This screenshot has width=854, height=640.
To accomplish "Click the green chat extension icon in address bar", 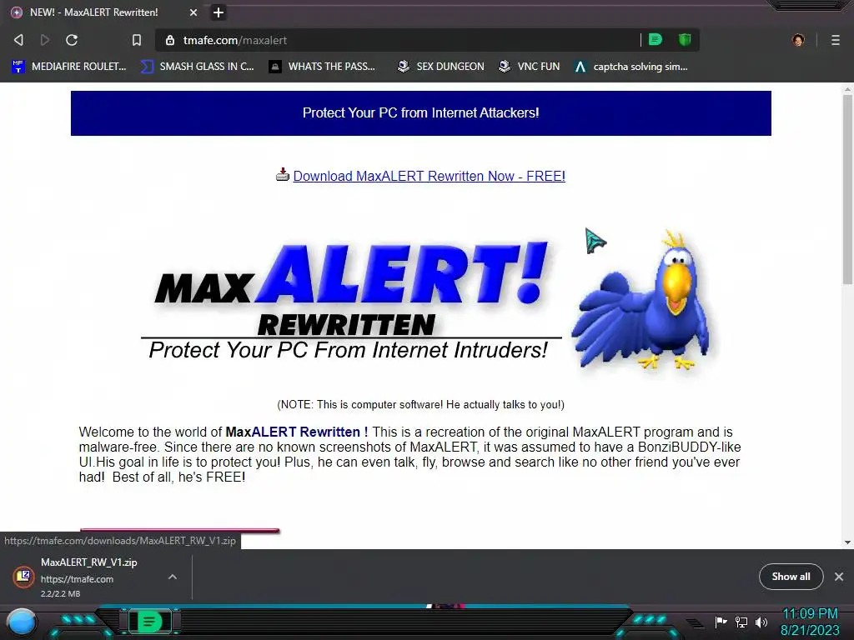I will 656,40.
